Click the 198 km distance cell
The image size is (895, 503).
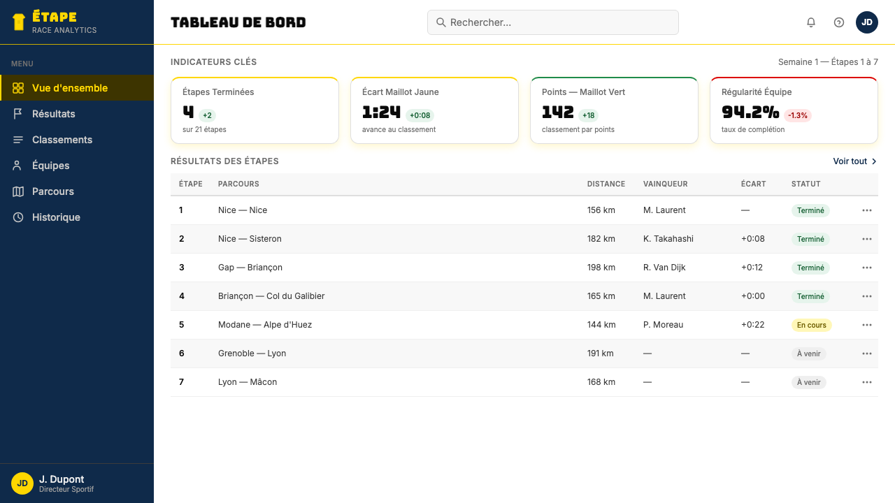click(x=601, y=268)
